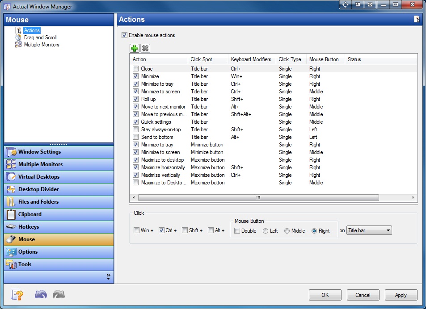Screen dimensions: 426x309
Task: Click the page icon in Actions header
Action: pos(417,19)
